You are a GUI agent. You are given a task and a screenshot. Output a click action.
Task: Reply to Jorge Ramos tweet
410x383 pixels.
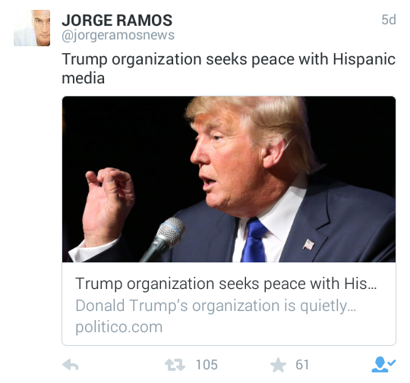tap(71, 365)
